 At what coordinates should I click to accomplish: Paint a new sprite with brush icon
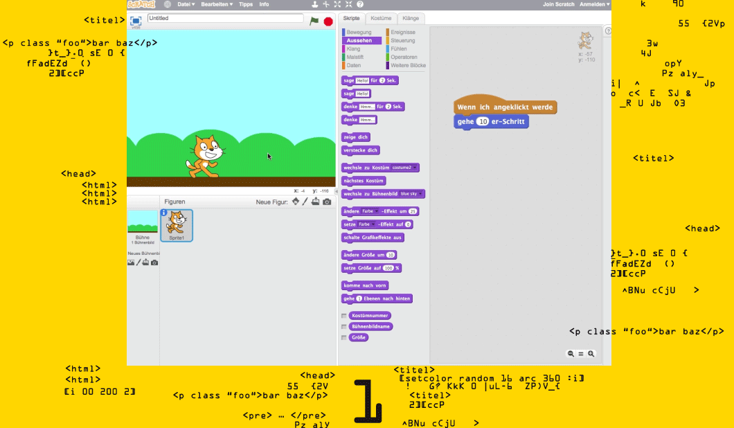pyautogui.click(x=305, y=202)
